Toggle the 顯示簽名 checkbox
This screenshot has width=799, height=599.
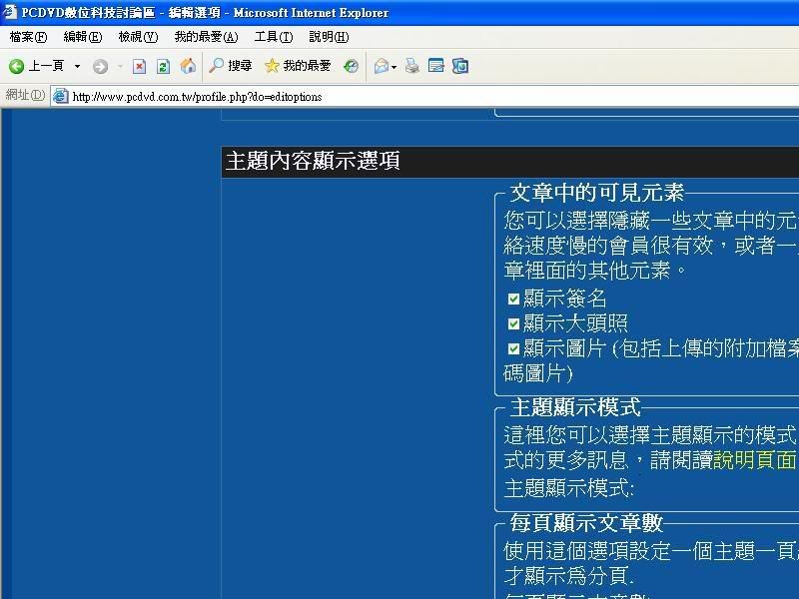(x=514, y=299)
